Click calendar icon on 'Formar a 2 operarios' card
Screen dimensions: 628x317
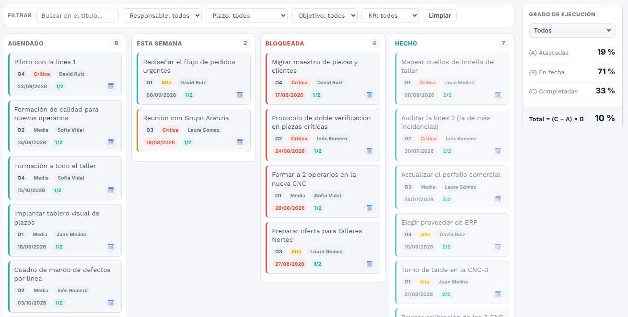pyautogui.click(x=369, y=208)
